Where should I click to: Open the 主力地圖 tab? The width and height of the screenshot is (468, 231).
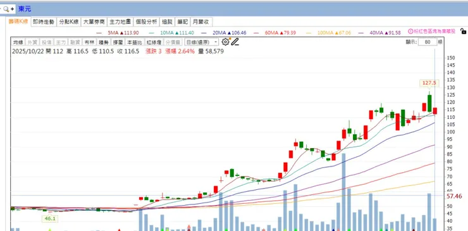pos(120,22)
